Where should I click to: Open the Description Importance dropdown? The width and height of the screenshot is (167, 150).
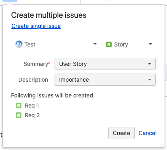coord(105,80)
